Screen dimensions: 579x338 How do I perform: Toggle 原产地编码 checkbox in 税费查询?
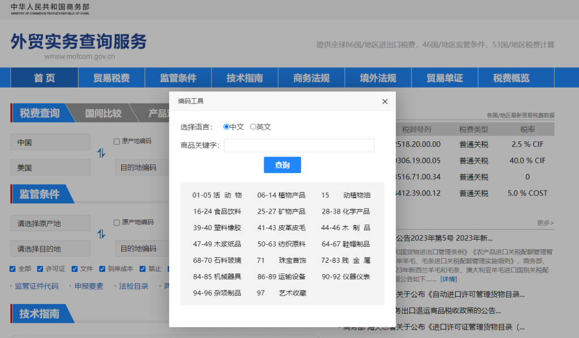[116, 141]
